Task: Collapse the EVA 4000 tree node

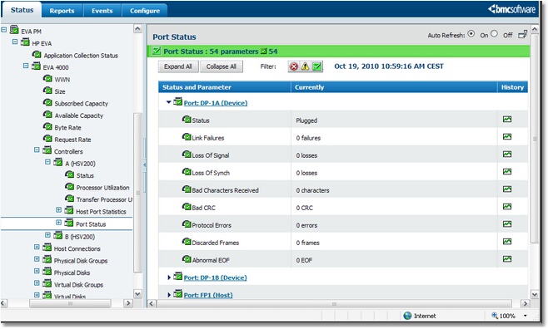Action: coord(26,66)
